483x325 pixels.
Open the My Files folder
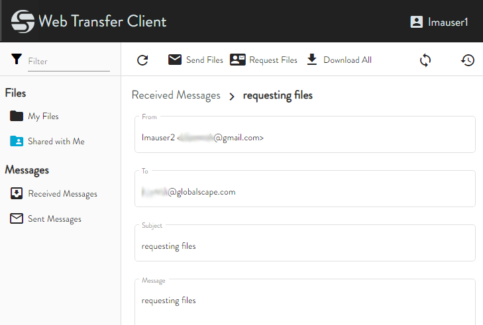click(43, 116)
